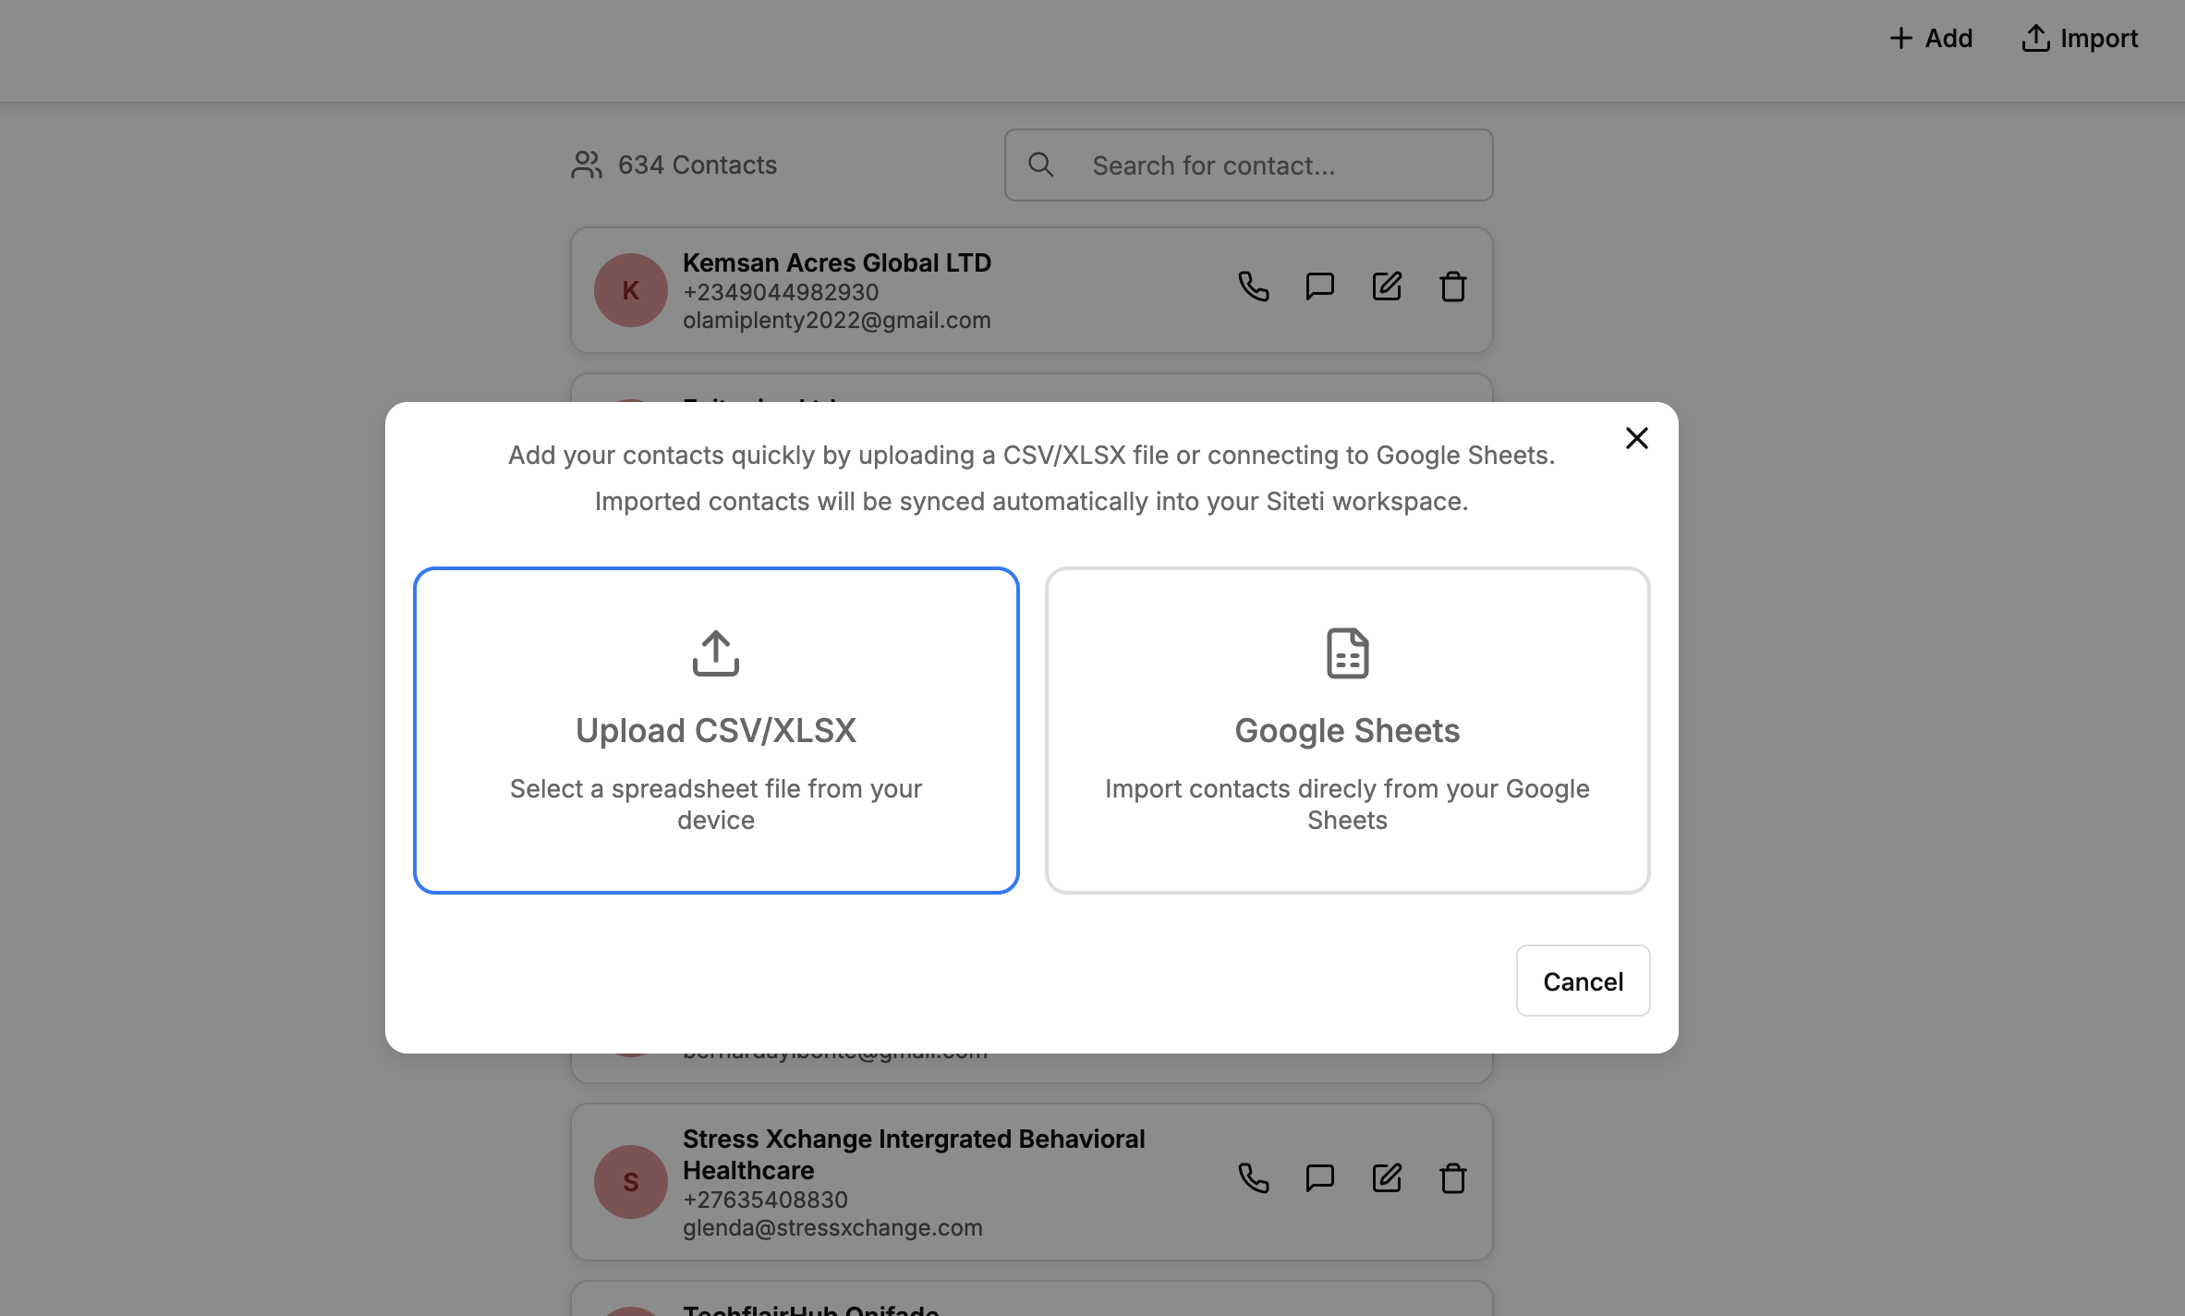The image size is (2185, 1316).
Task: Select the Upload CSV/XLSX import option
Action: click(x=715, y=730)
